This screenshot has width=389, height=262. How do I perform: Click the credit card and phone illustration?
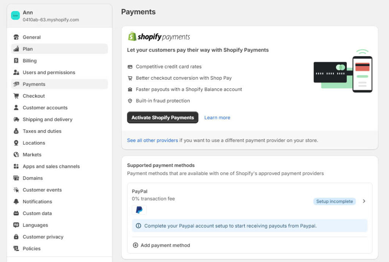(343, 71)
